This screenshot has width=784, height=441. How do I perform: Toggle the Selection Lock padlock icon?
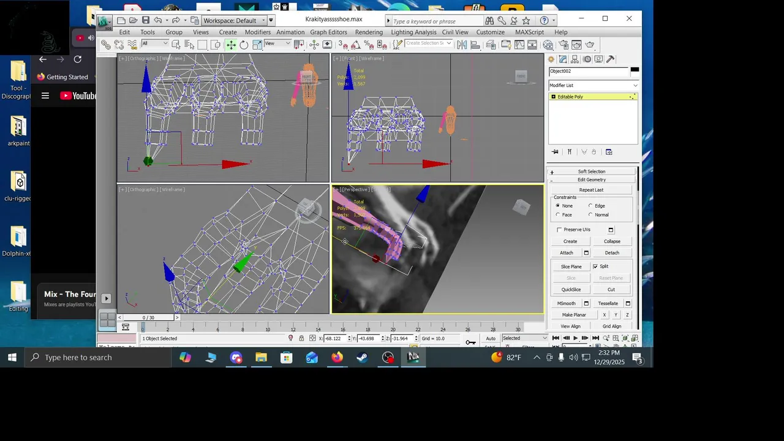click(x=301, y=338)
